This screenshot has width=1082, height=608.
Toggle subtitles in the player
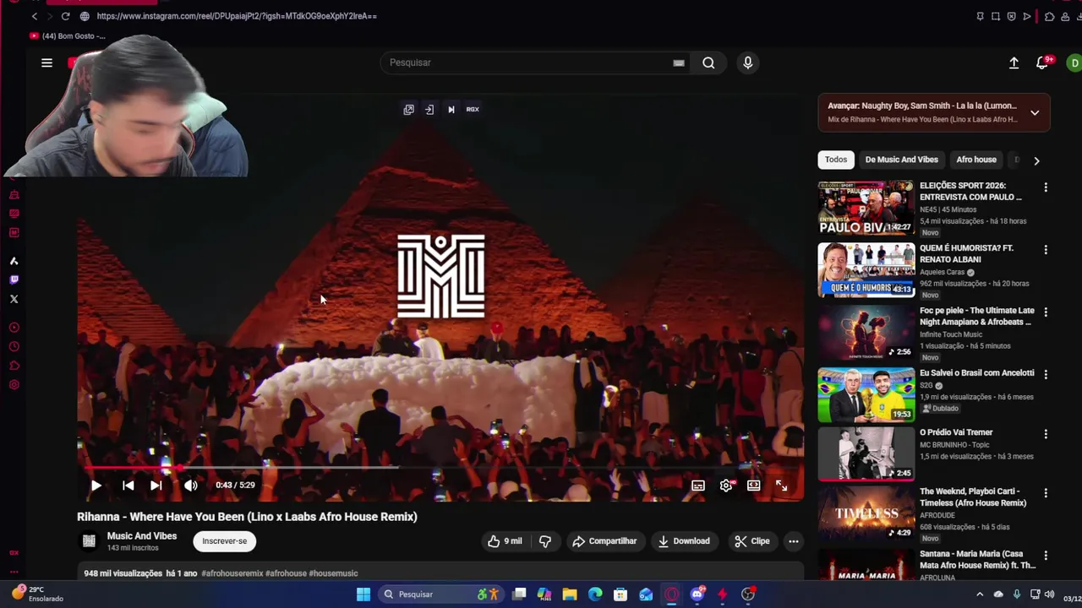pyautogui.click(x=698, y=486)
